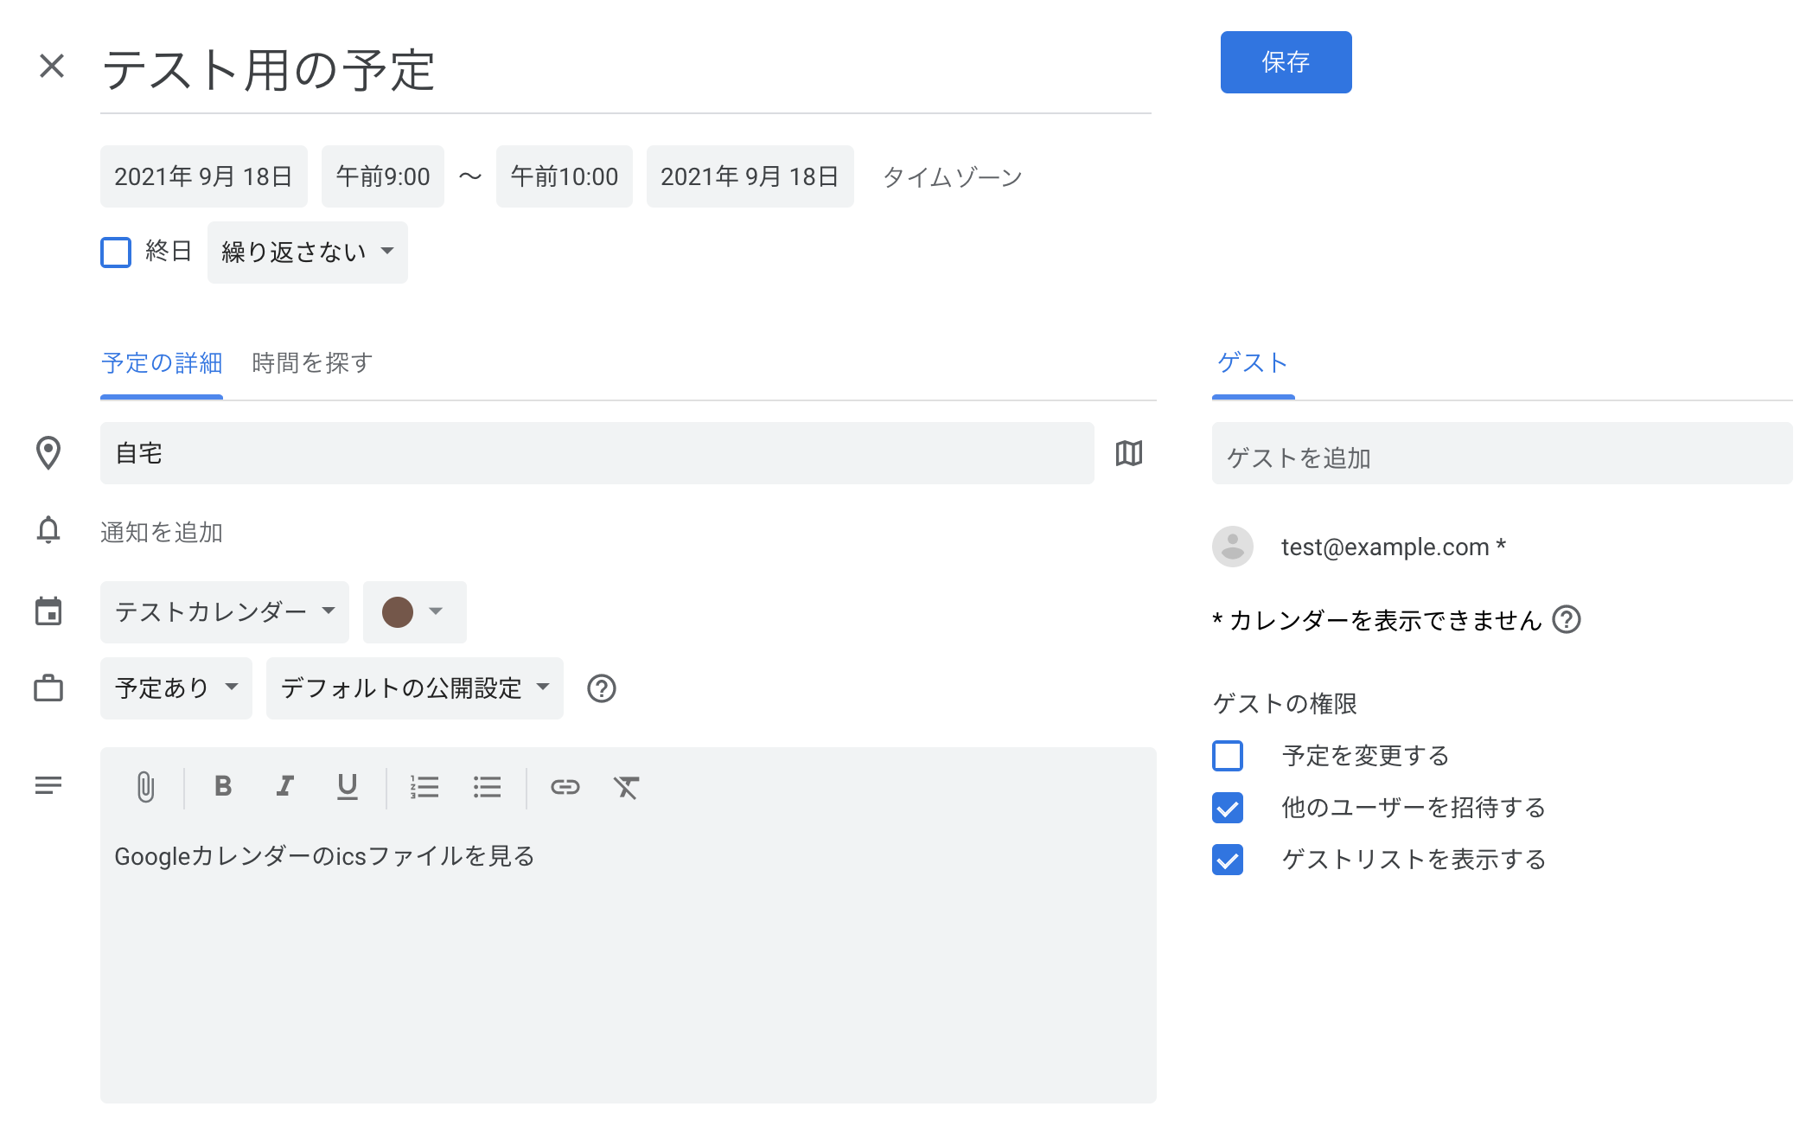Screen dimensions: 1819x1145
Task: Select the 予定の詳細 tab
Action: [x=162, y=363]
